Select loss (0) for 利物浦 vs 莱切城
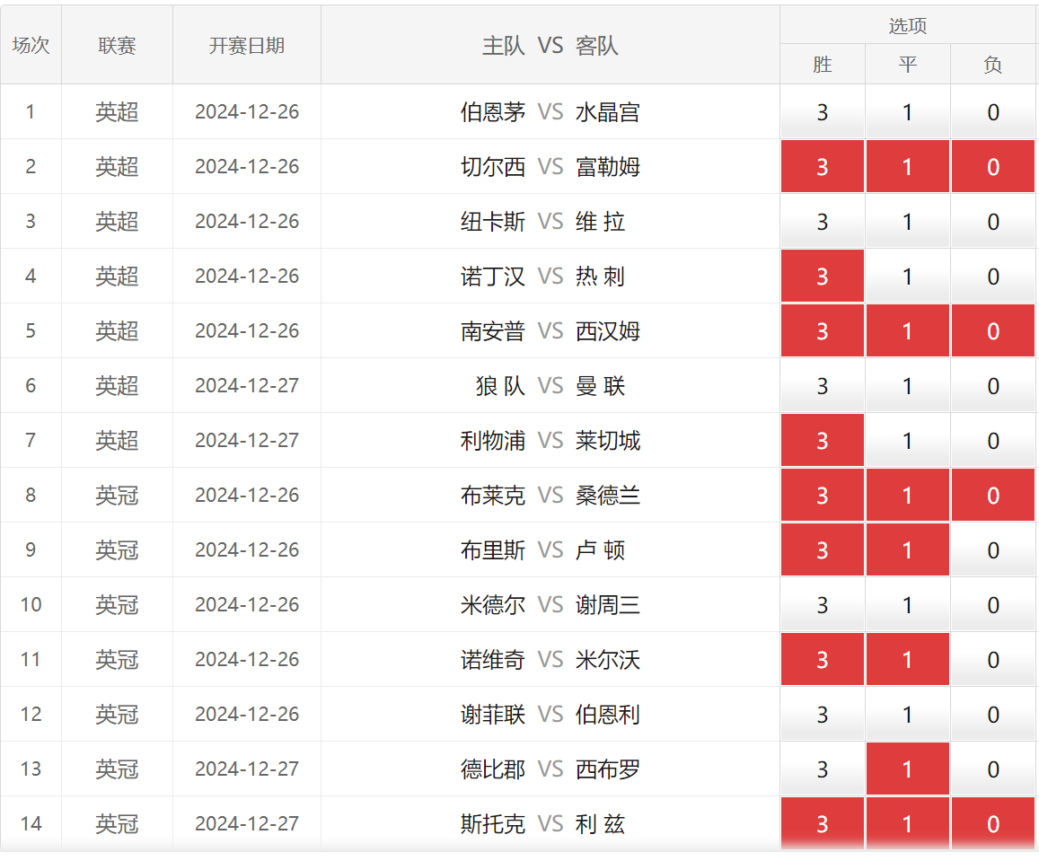 (993, 441)
